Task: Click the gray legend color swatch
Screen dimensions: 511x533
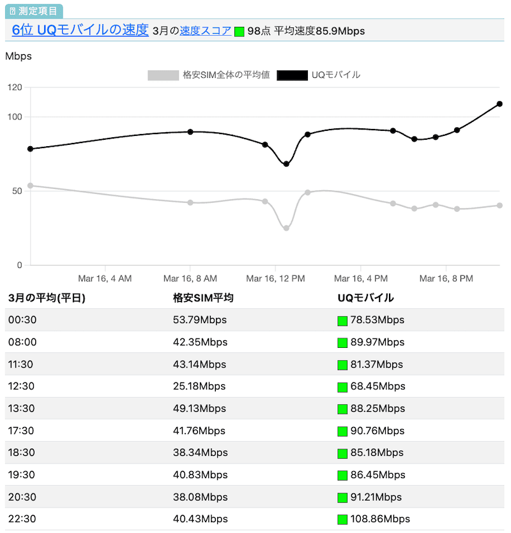Action: (x=162, y=75)
